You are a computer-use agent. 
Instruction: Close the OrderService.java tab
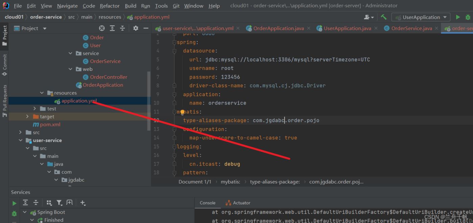(437, 28)
